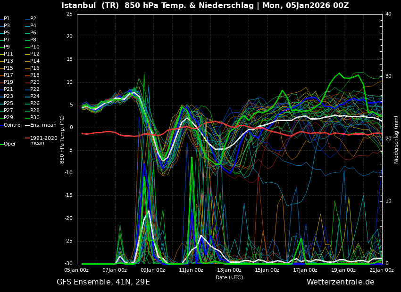Click the P1 legend label
This screenshot has width=401, height=292.
[x=7, y=19]
